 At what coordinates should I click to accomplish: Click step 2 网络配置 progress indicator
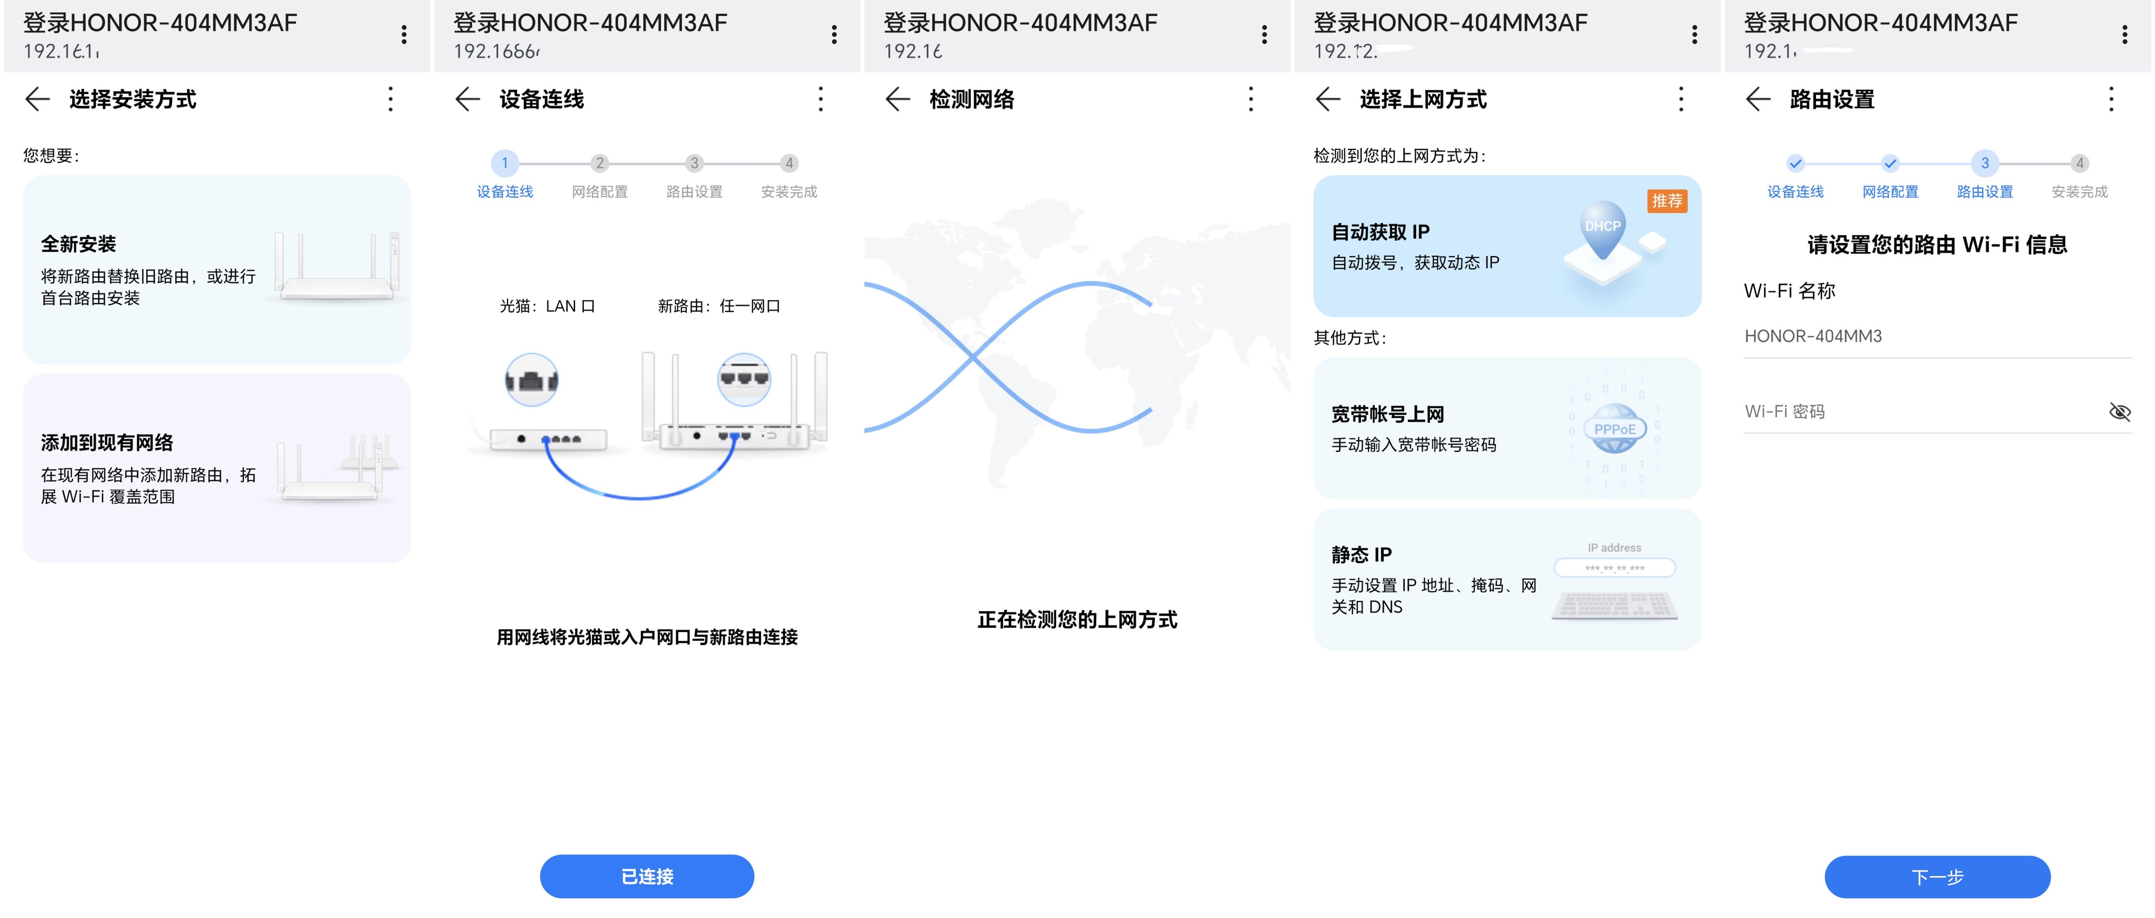tap(599, 164)
